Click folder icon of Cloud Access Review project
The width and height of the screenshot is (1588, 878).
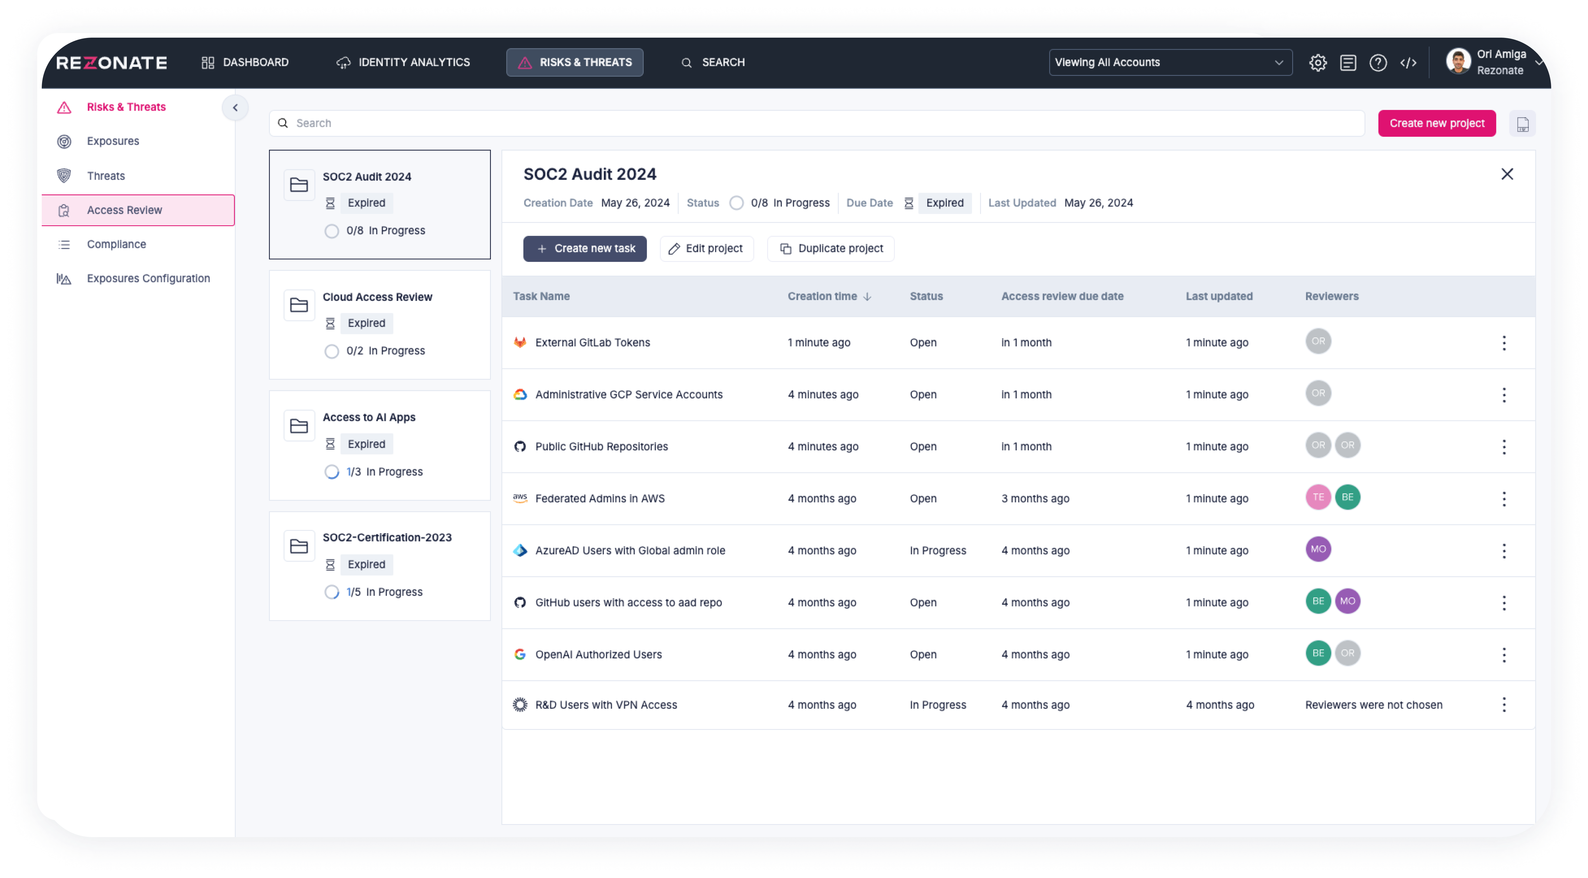[x=299, y=305]
